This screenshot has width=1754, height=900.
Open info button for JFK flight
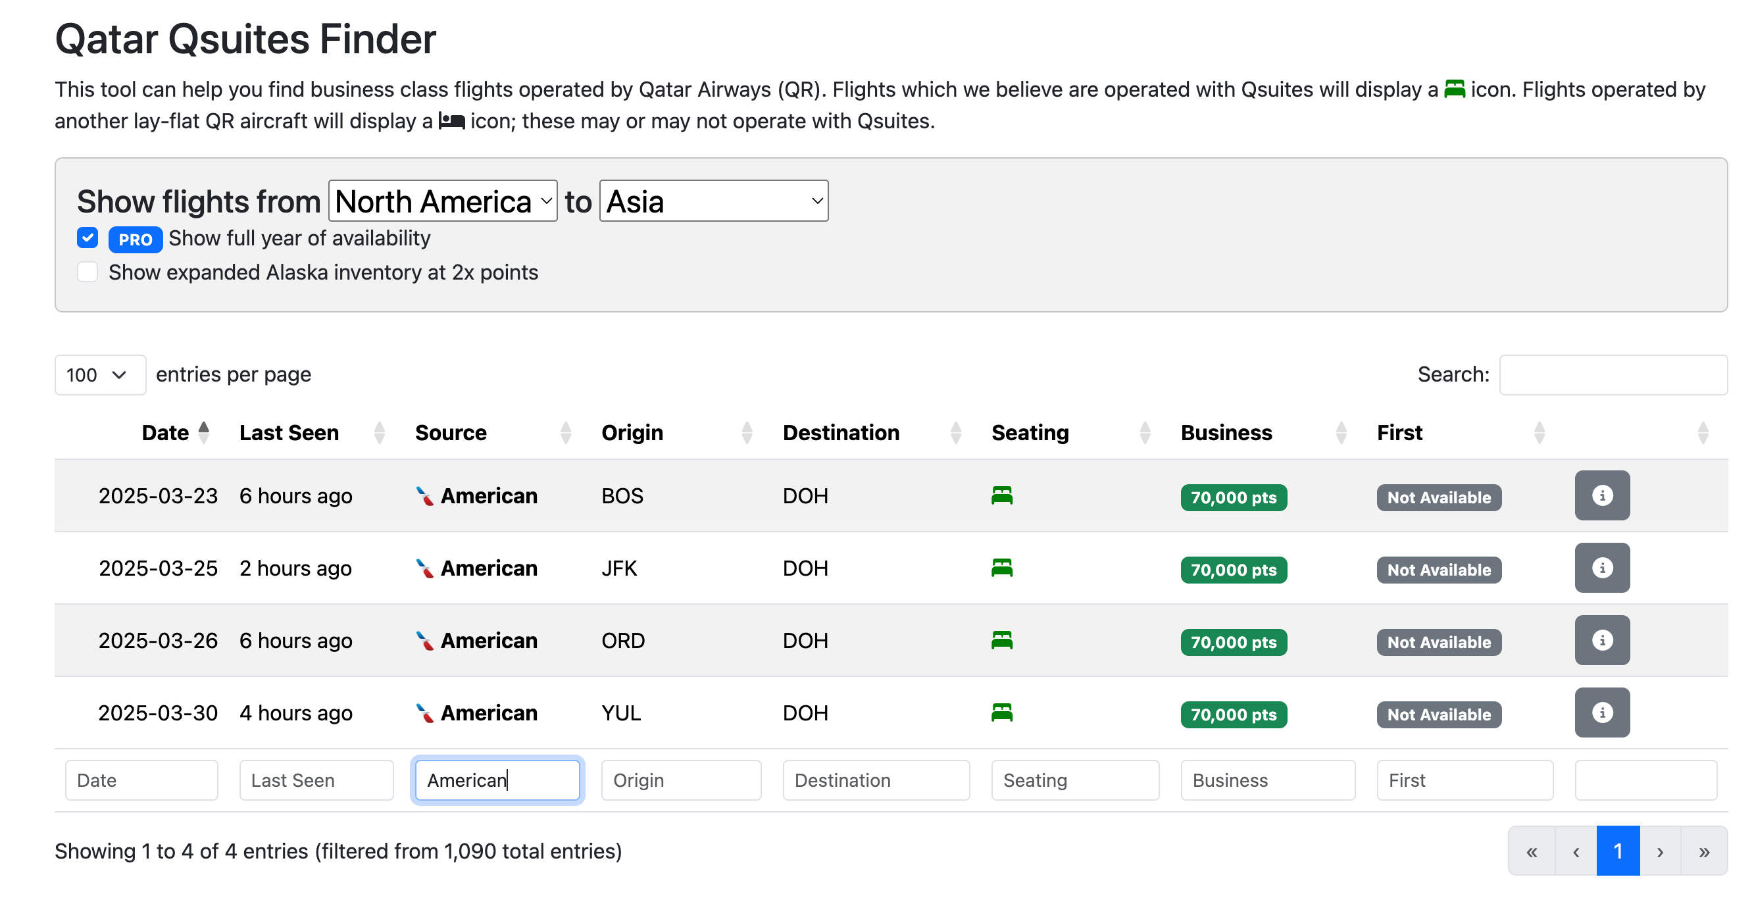tap(1601, 568)
